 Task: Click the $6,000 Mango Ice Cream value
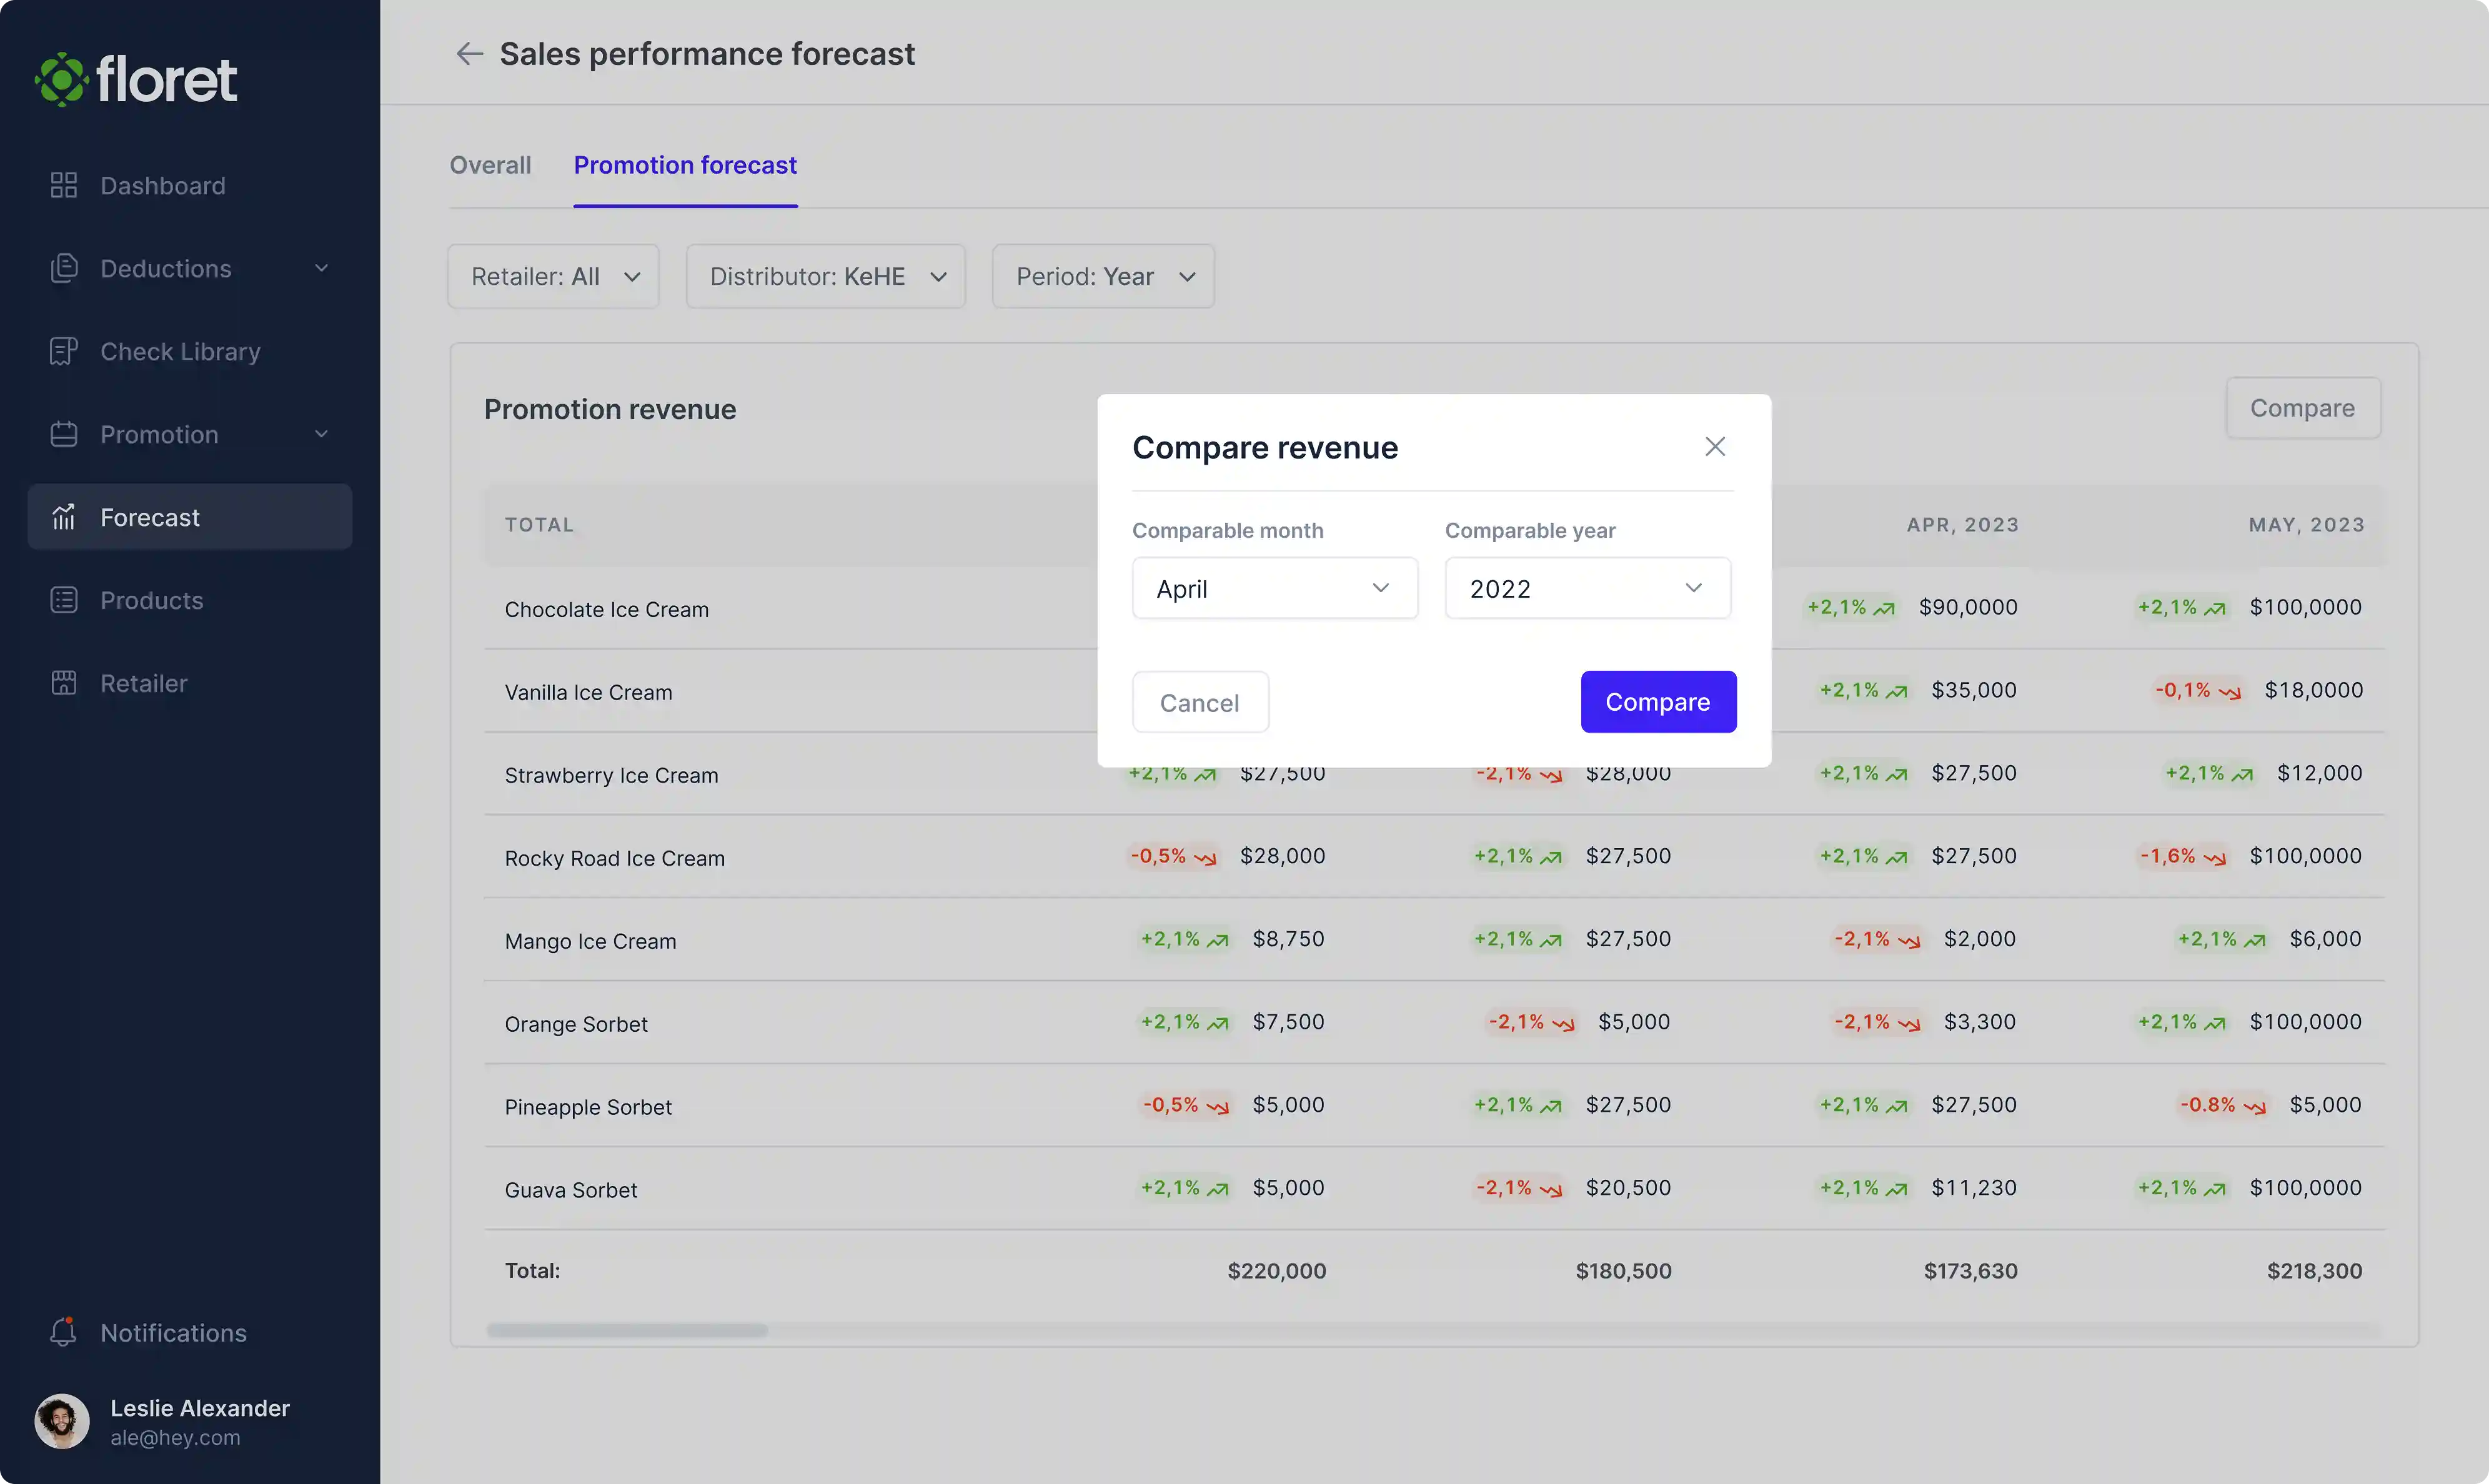pos(2325,938)
